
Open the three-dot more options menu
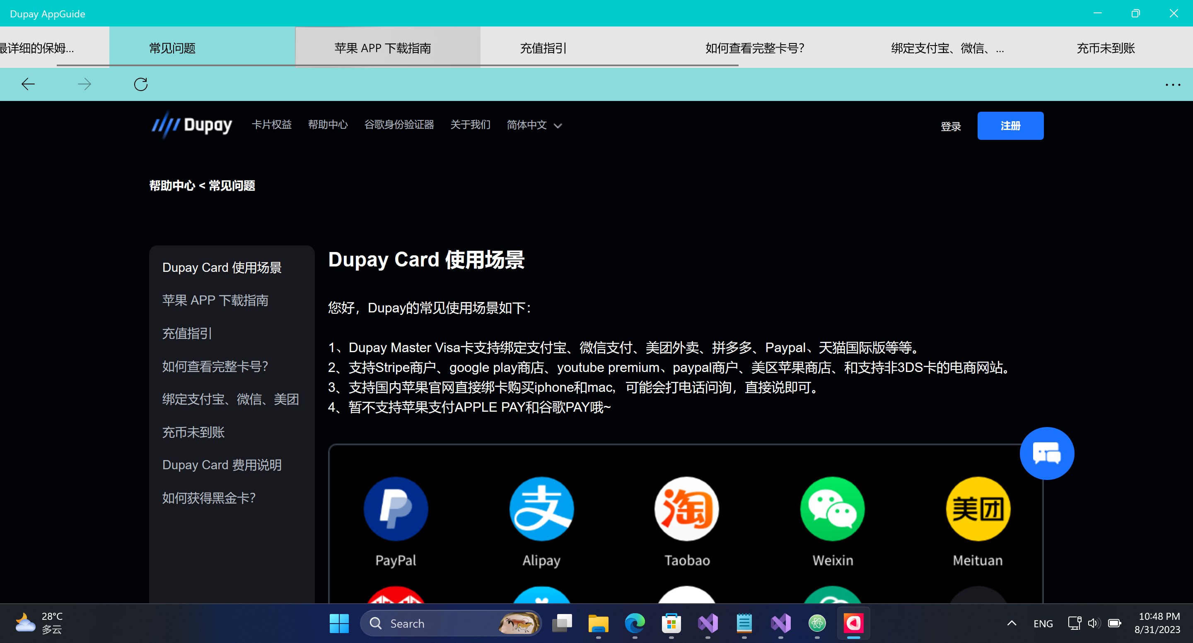click(x=1172, y=85)
